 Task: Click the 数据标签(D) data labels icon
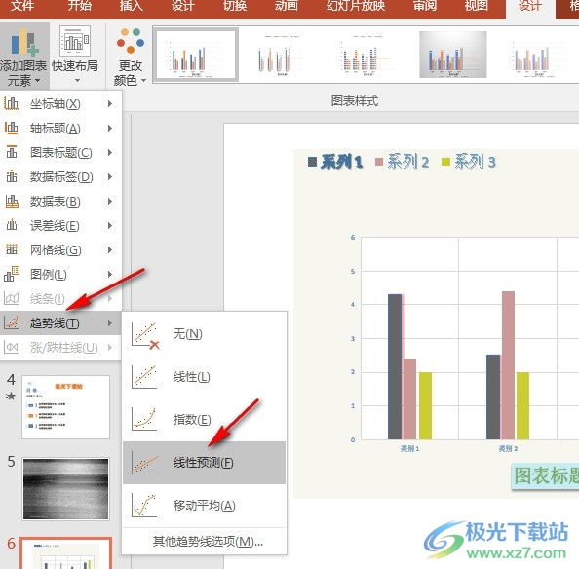(11, 176)
